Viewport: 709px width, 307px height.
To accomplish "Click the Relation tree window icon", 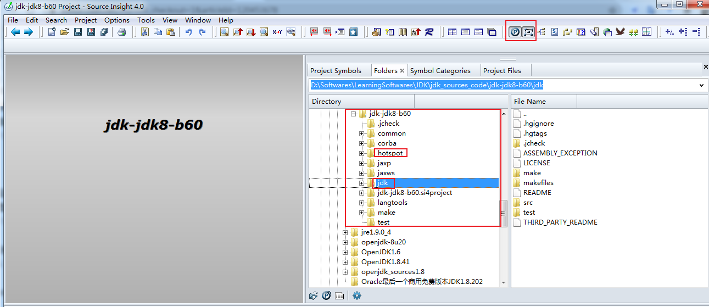I will (541, 32).
